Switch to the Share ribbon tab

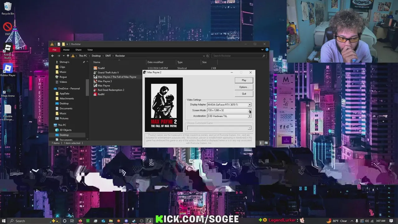pyautogui.click(x=78, y=50)
